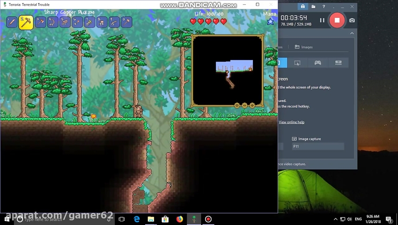Open the Windows Start menu
Viewport: 398px width, 225px height.
coord(7,219)
